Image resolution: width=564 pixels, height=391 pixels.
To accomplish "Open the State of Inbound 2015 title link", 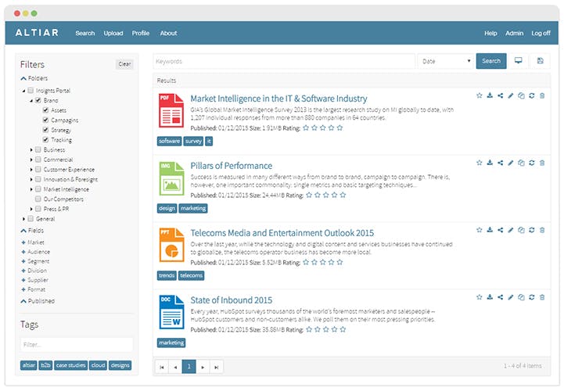I will click(x=232, y=300).
